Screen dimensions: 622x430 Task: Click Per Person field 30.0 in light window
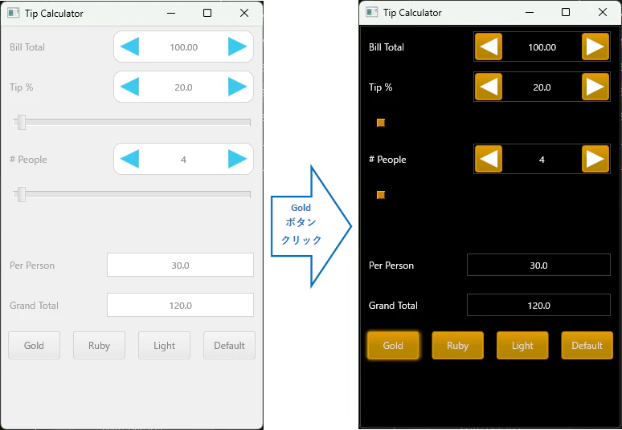pos(181,265)
